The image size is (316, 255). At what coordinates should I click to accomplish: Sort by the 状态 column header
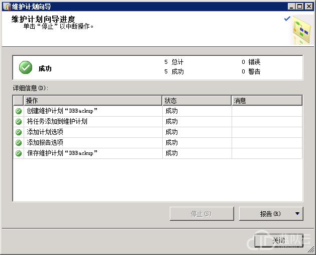(x=197, y=101)
